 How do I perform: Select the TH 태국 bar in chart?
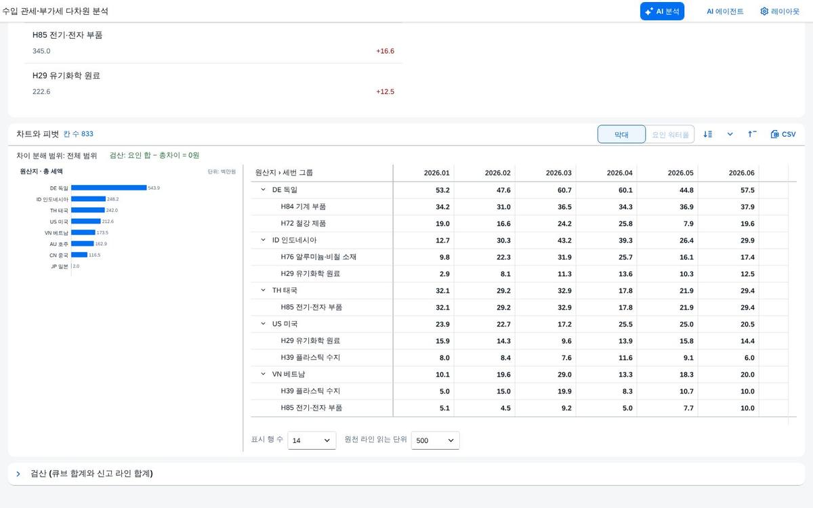coord(88,210)
